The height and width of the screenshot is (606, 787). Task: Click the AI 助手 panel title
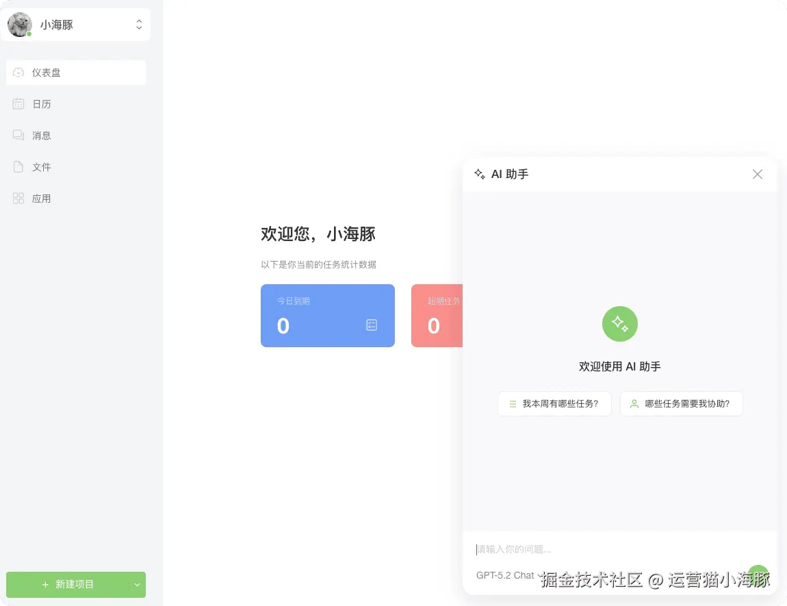pos(510,174)
